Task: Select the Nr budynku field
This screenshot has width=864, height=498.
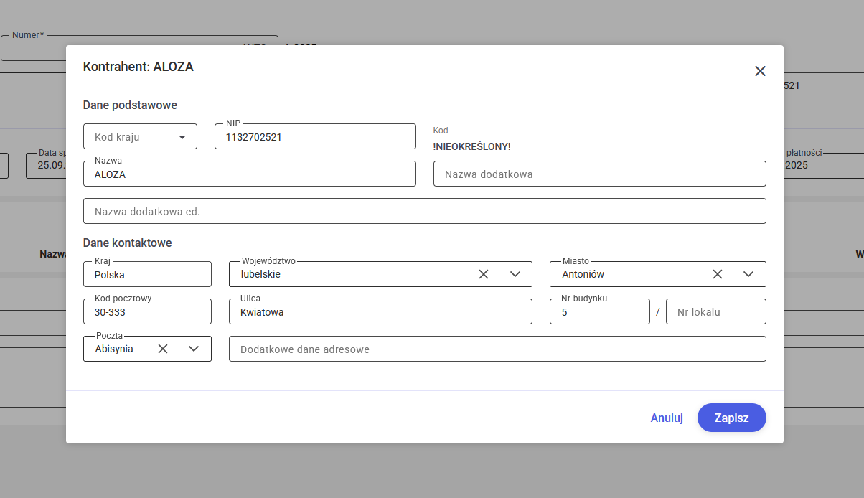Action: click(599, 311)
